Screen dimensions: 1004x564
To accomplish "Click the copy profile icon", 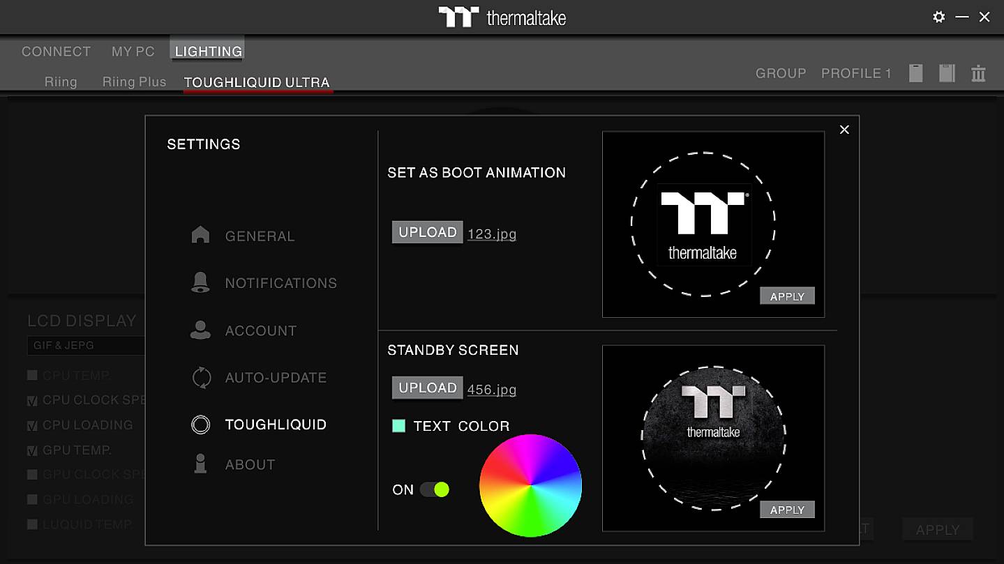I will click(915, 73).
